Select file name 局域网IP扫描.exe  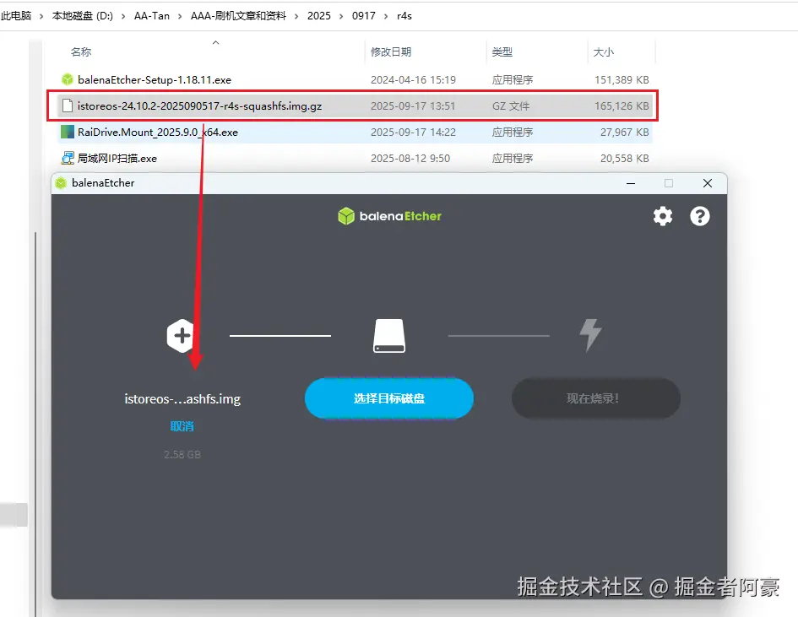117,158
